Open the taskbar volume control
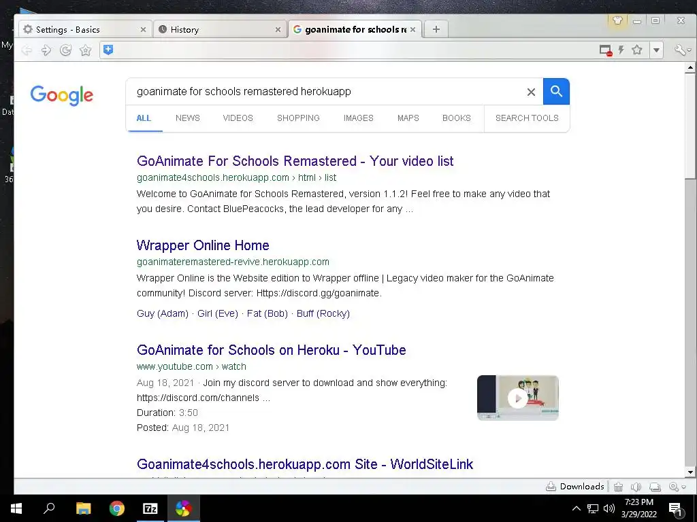 [x=609, y=508]
